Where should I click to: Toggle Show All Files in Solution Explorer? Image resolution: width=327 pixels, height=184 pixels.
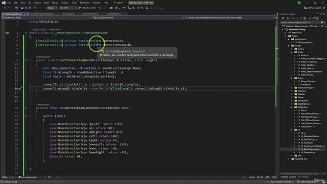pyautogui.click(x=305, y=18)
